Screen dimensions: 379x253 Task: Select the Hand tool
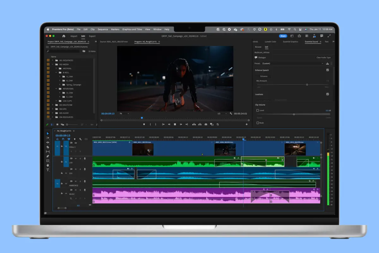pos(48,165)
